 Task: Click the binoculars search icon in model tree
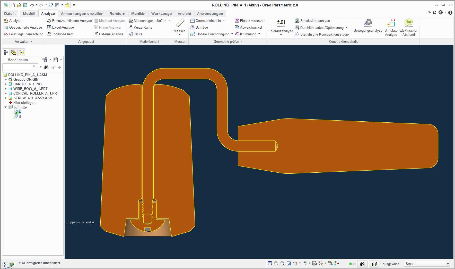[46, 67]
